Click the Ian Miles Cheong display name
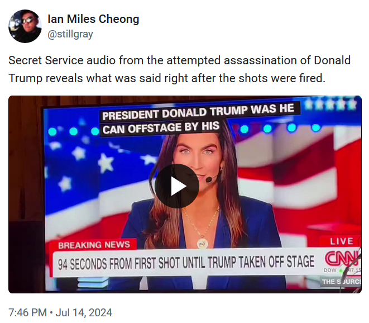 click(93, 19)
